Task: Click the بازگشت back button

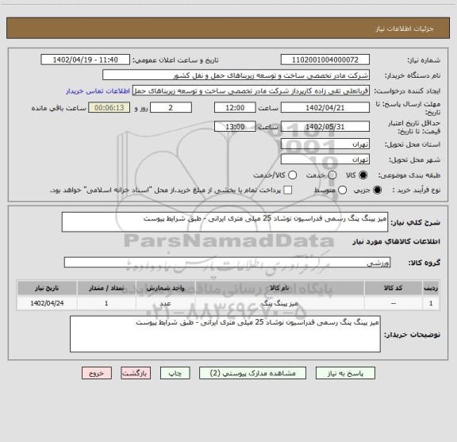Action: [136, 373]
